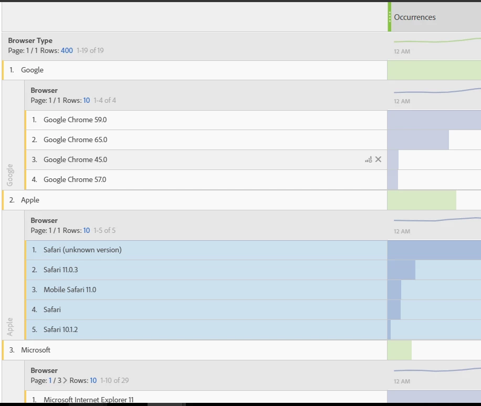Select the Apple browser type row
This screenshot has width=481, height=406.
(195, 200)
